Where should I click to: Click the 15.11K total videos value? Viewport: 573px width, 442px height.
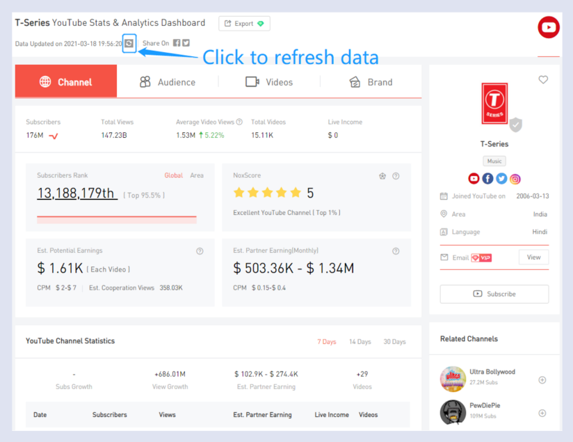[262, 135]
